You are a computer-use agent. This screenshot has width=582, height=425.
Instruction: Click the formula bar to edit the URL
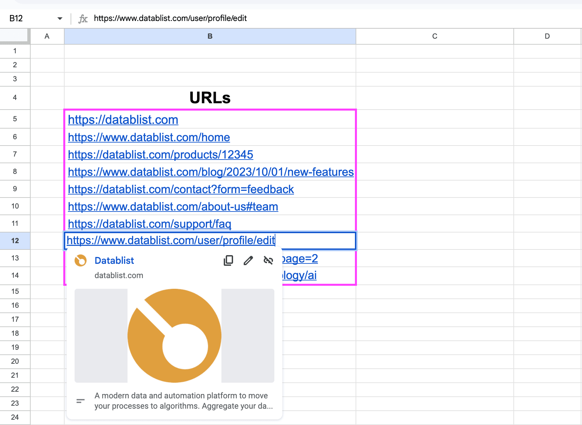click(x=170, y=18)
